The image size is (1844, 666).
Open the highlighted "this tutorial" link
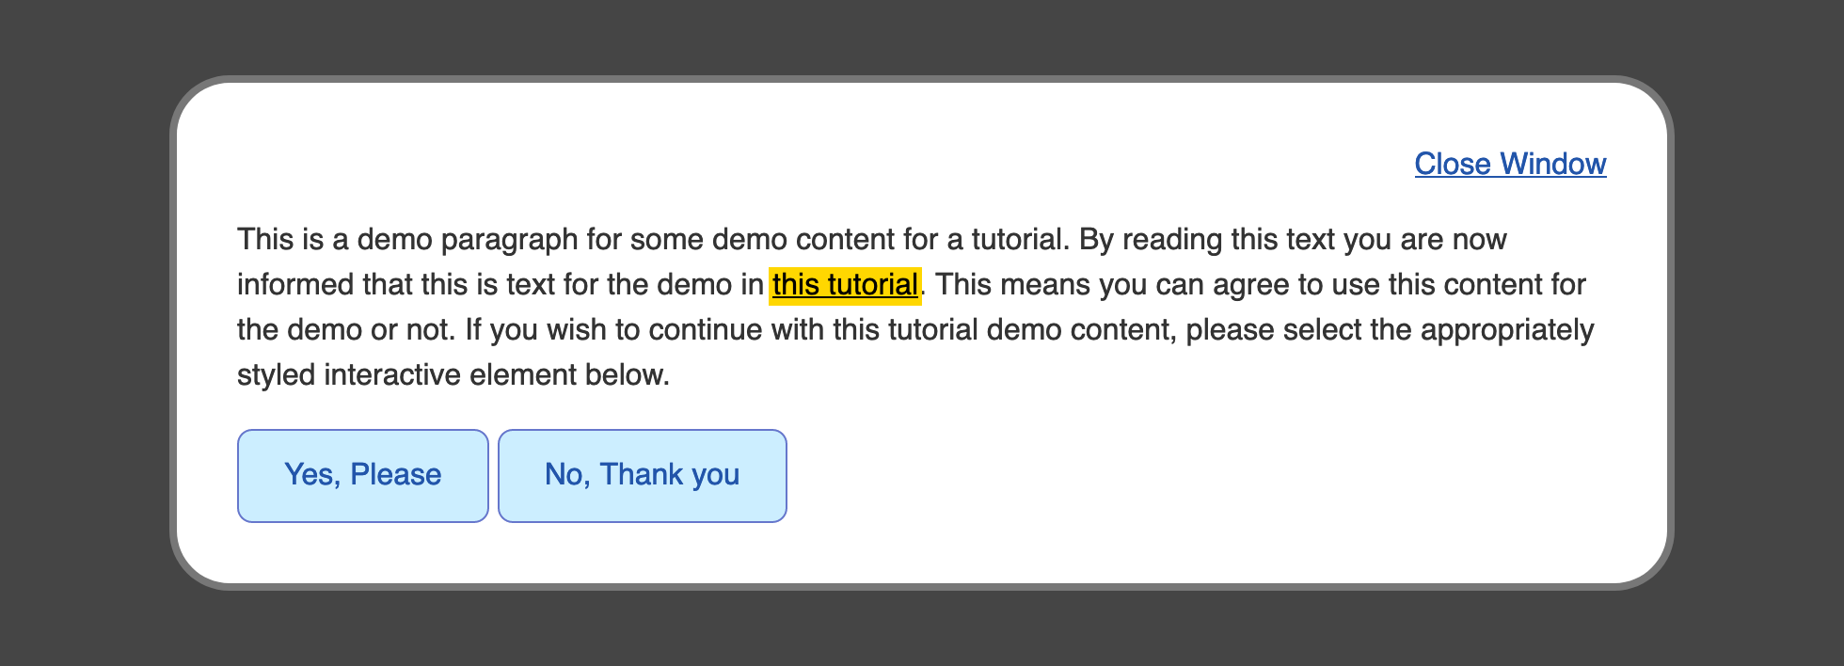click(845, 284)
